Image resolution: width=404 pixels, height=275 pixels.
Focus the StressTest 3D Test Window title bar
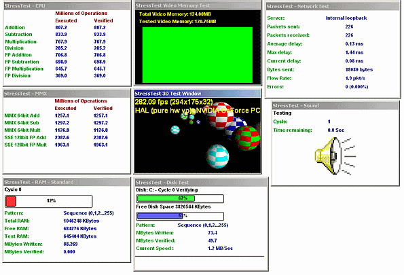tap(198, 94)
